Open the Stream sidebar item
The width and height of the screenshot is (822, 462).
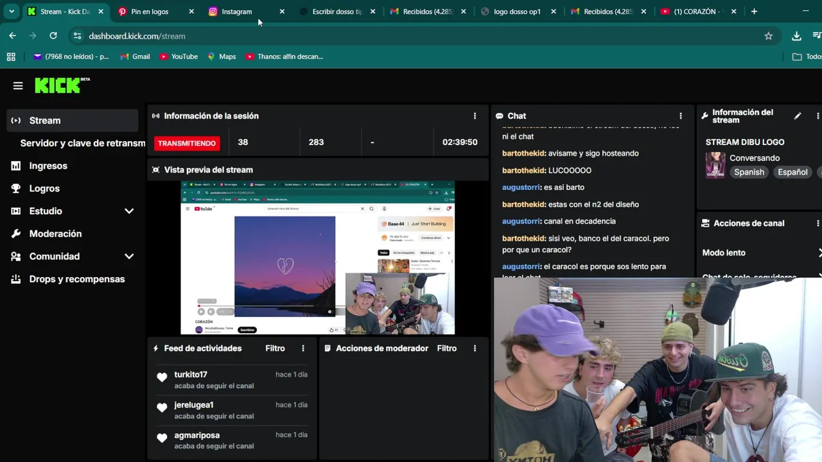click(73, 120)
